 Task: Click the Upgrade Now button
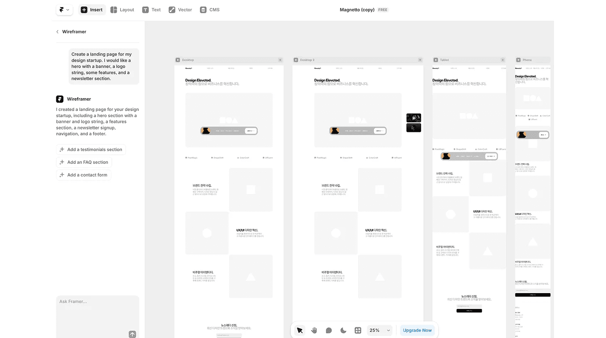coord(418,330)
